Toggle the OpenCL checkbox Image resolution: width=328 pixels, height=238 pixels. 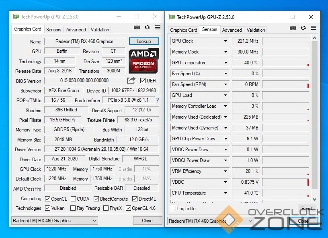pos(47,199)
